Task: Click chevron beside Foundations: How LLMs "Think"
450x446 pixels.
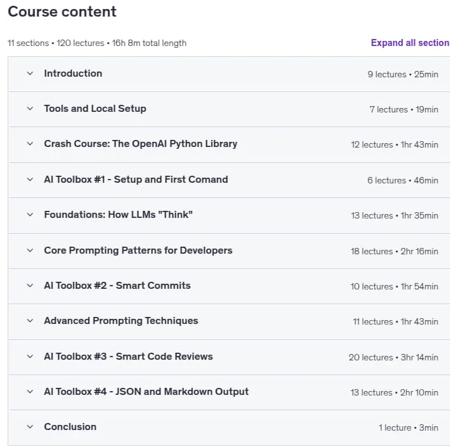Action: click(x=30, y=215)
